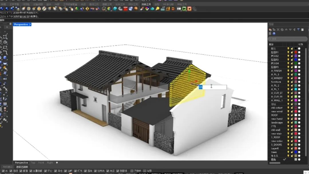
Task: Open the Perspective viewport dropdown arrow
Action: tap(30, 25)
